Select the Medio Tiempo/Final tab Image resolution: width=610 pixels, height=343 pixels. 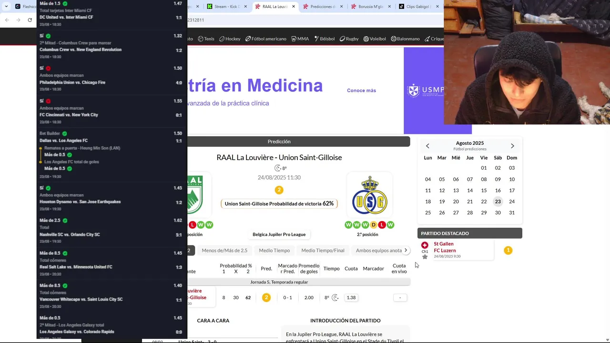[x=323, y=251]
